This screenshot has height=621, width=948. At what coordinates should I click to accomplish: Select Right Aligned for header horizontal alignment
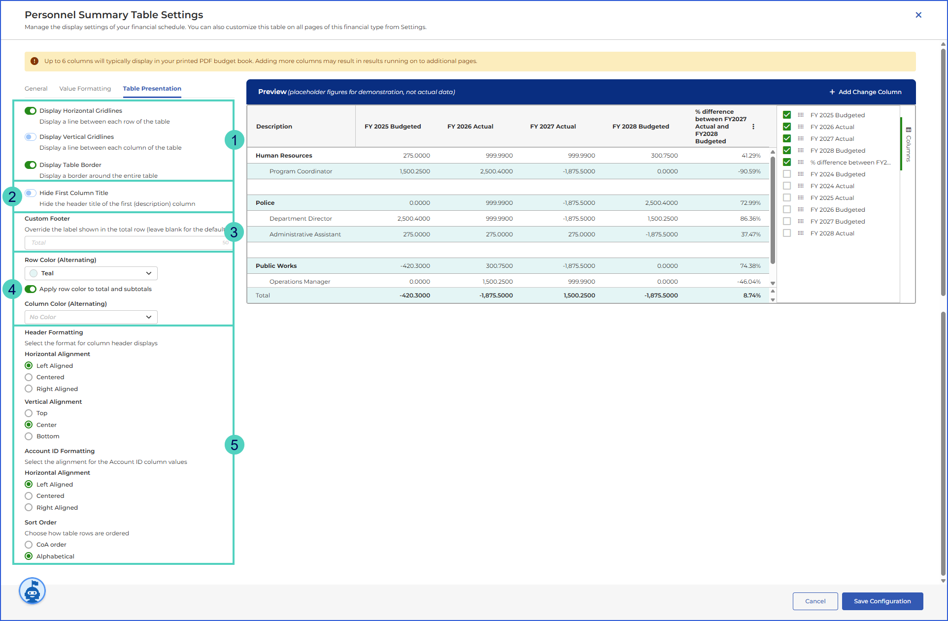(x=29, y=389)
